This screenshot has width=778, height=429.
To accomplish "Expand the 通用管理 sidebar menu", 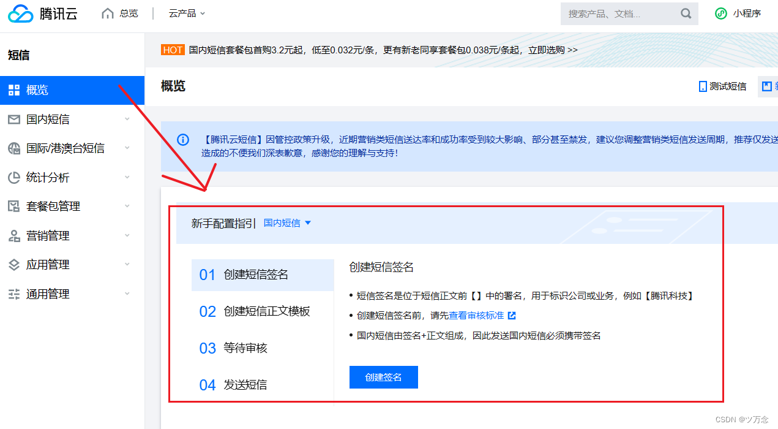I will pos(127,294).
